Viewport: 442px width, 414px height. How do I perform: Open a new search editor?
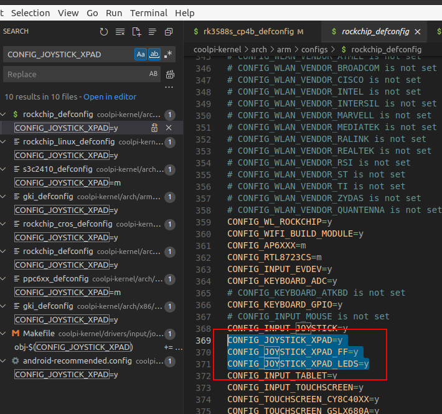point(136,32)
